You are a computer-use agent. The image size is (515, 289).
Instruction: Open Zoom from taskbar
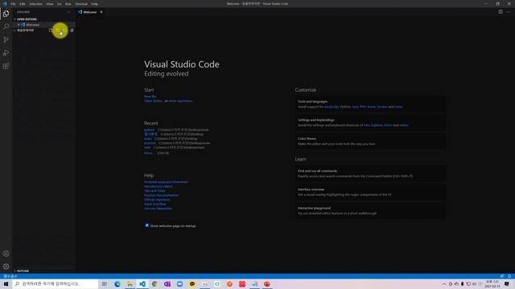click(x=179, y=283)
